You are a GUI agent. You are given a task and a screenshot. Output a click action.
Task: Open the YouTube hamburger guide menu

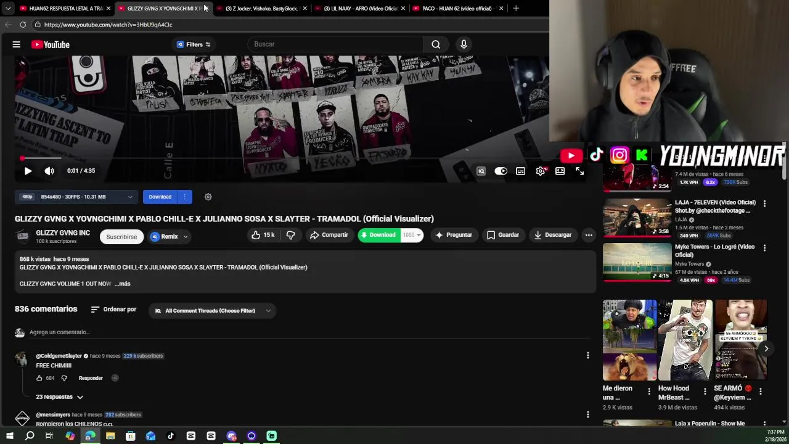coord(17,44)
